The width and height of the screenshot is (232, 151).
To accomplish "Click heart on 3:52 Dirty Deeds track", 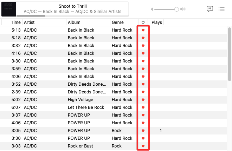I will [x=143, y=84].
